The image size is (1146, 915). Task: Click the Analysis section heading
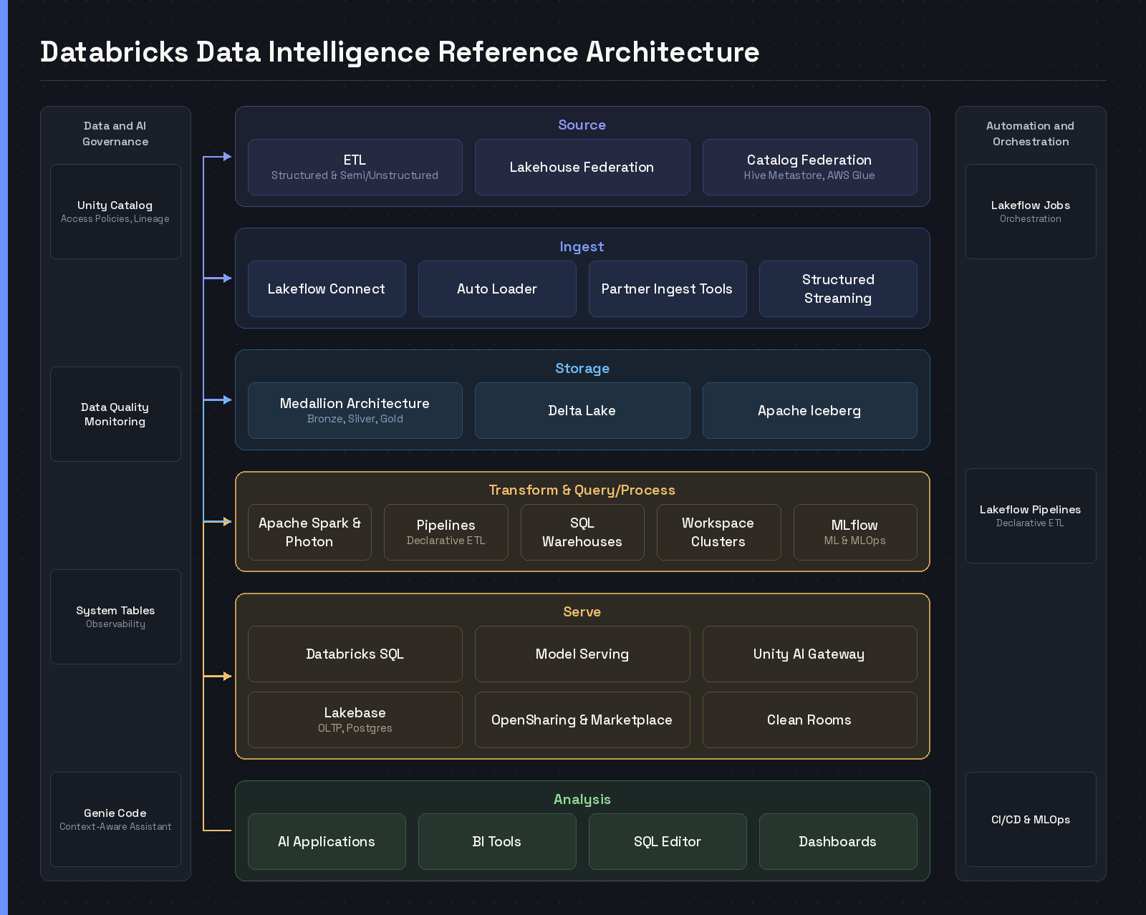[582, 799]
